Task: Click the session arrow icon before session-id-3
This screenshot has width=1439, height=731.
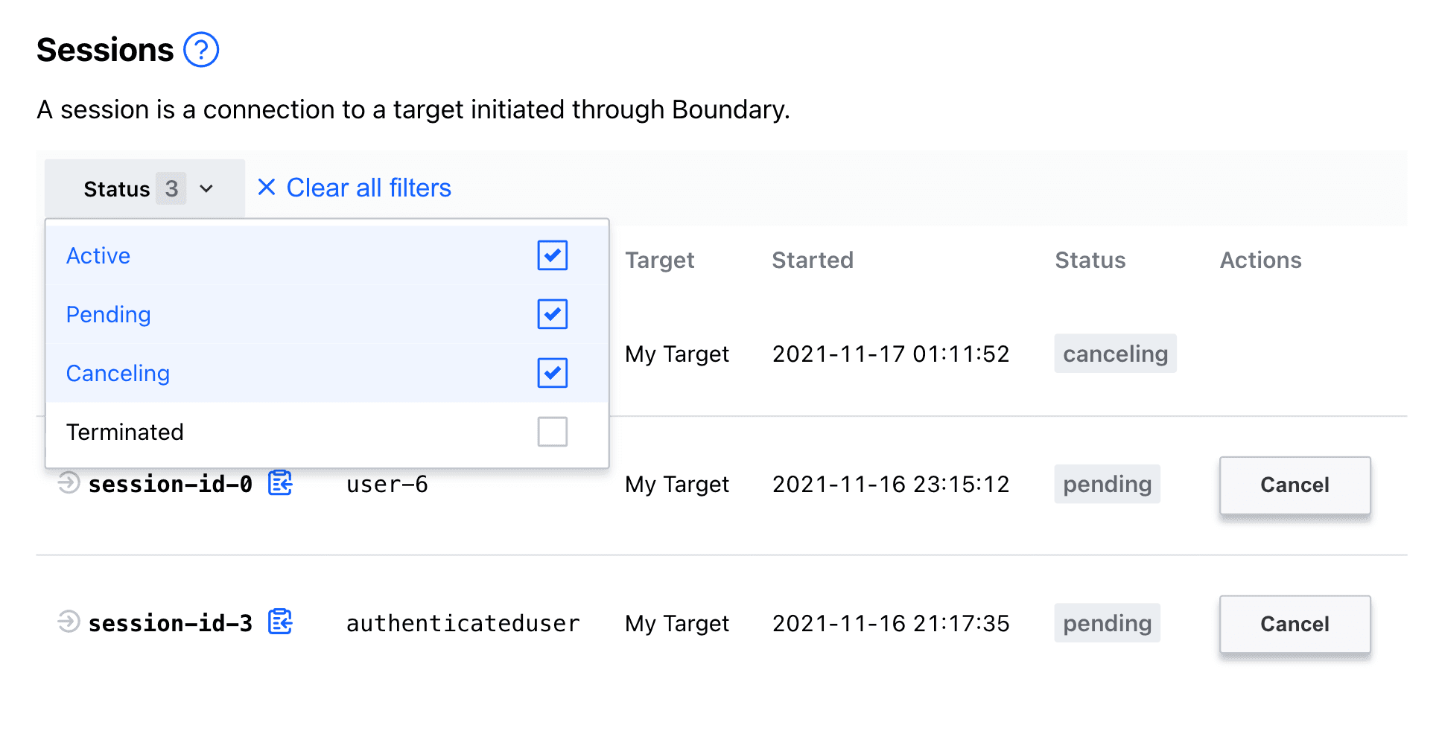Action: pos(68,622)
